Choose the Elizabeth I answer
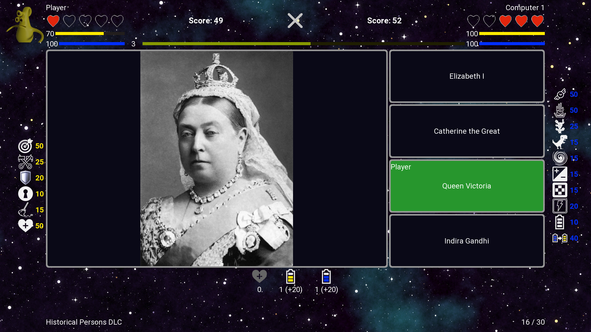591x332 pixels. pos(466,76)
